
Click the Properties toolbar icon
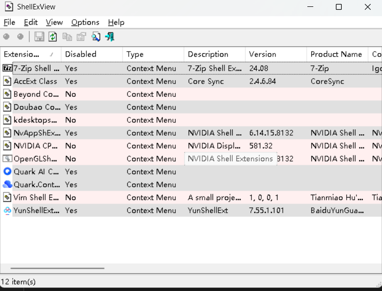click(x=81, y=37)
